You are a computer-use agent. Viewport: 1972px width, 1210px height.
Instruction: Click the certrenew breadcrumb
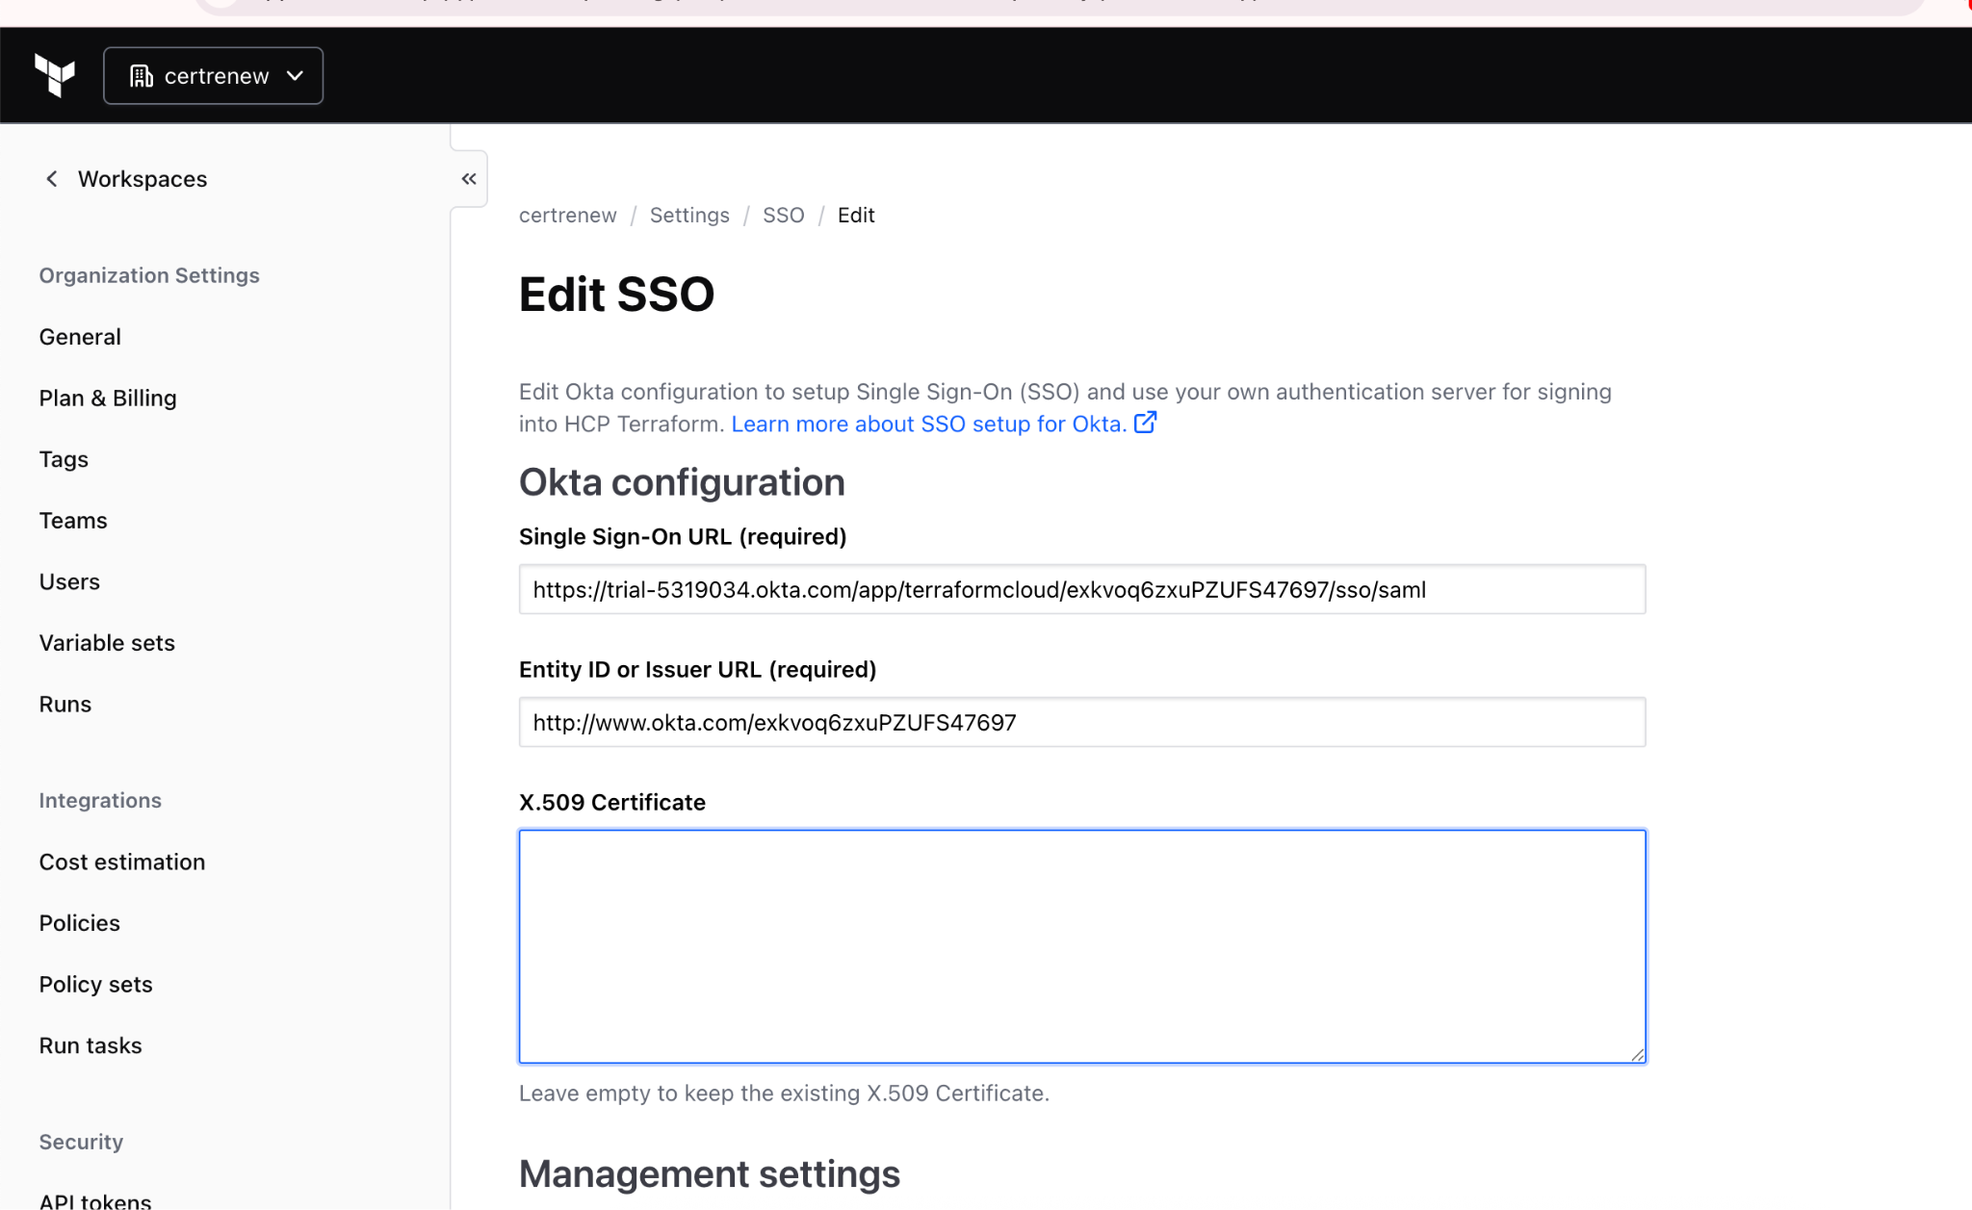[567, 215]
